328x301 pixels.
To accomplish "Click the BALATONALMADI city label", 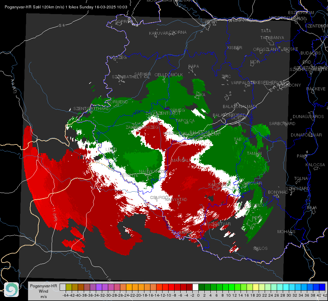I will click(x=240, y=107).
